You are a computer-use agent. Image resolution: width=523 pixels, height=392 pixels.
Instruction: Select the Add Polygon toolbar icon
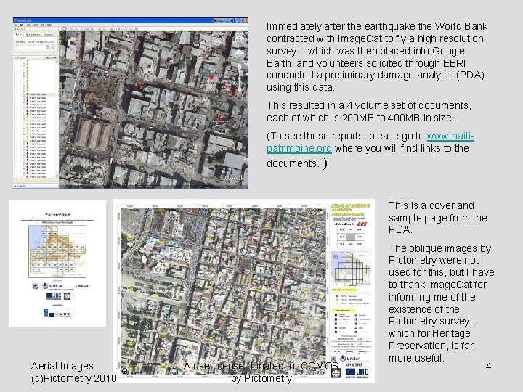[77, 29]
